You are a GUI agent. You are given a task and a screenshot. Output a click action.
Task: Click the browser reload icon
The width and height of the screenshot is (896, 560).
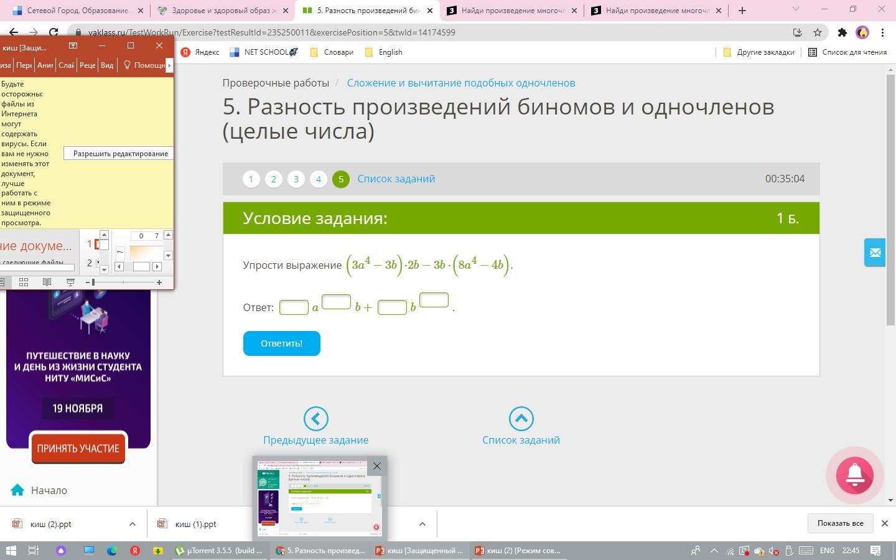point(54,32)
